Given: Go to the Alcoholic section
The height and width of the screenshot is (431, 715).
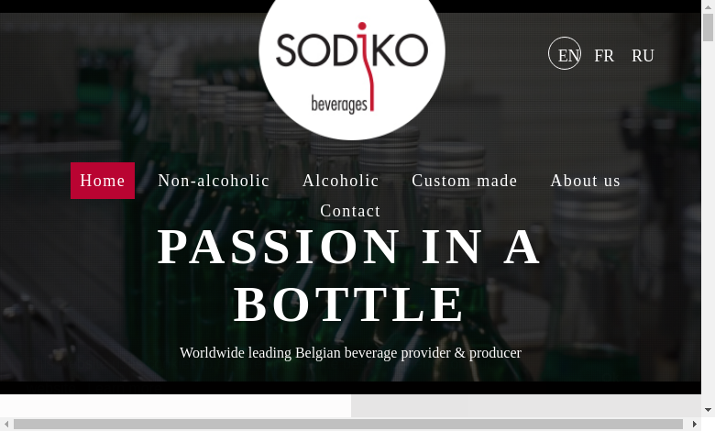Looking at the screenshot, I should pos(341,181).
